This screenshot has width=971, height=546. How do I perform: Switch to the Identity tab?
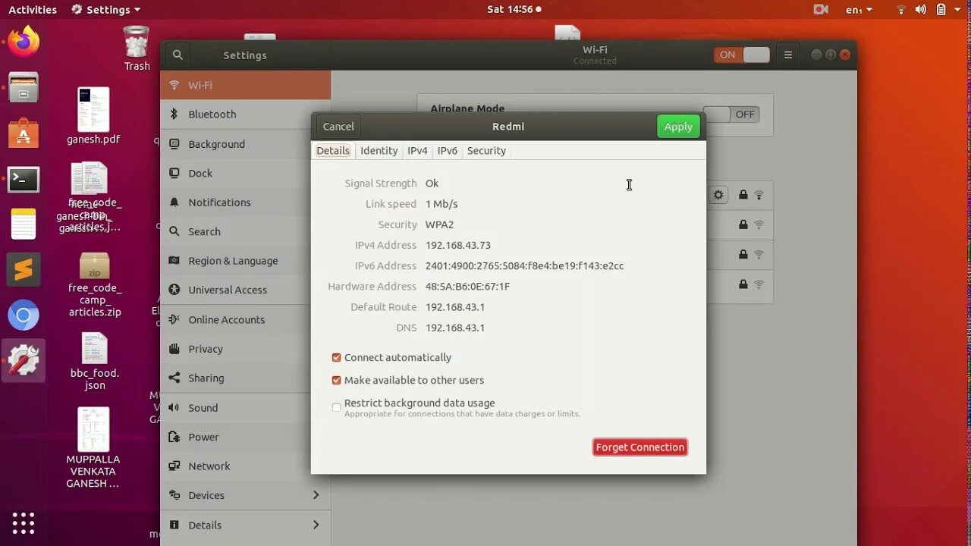pos(379,151)
